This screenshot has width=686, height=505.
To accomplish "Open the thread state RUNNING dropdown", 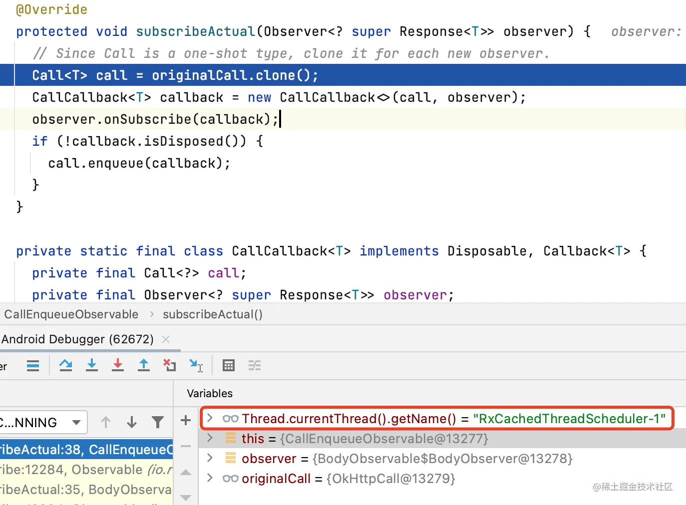I will click(42, 422).
